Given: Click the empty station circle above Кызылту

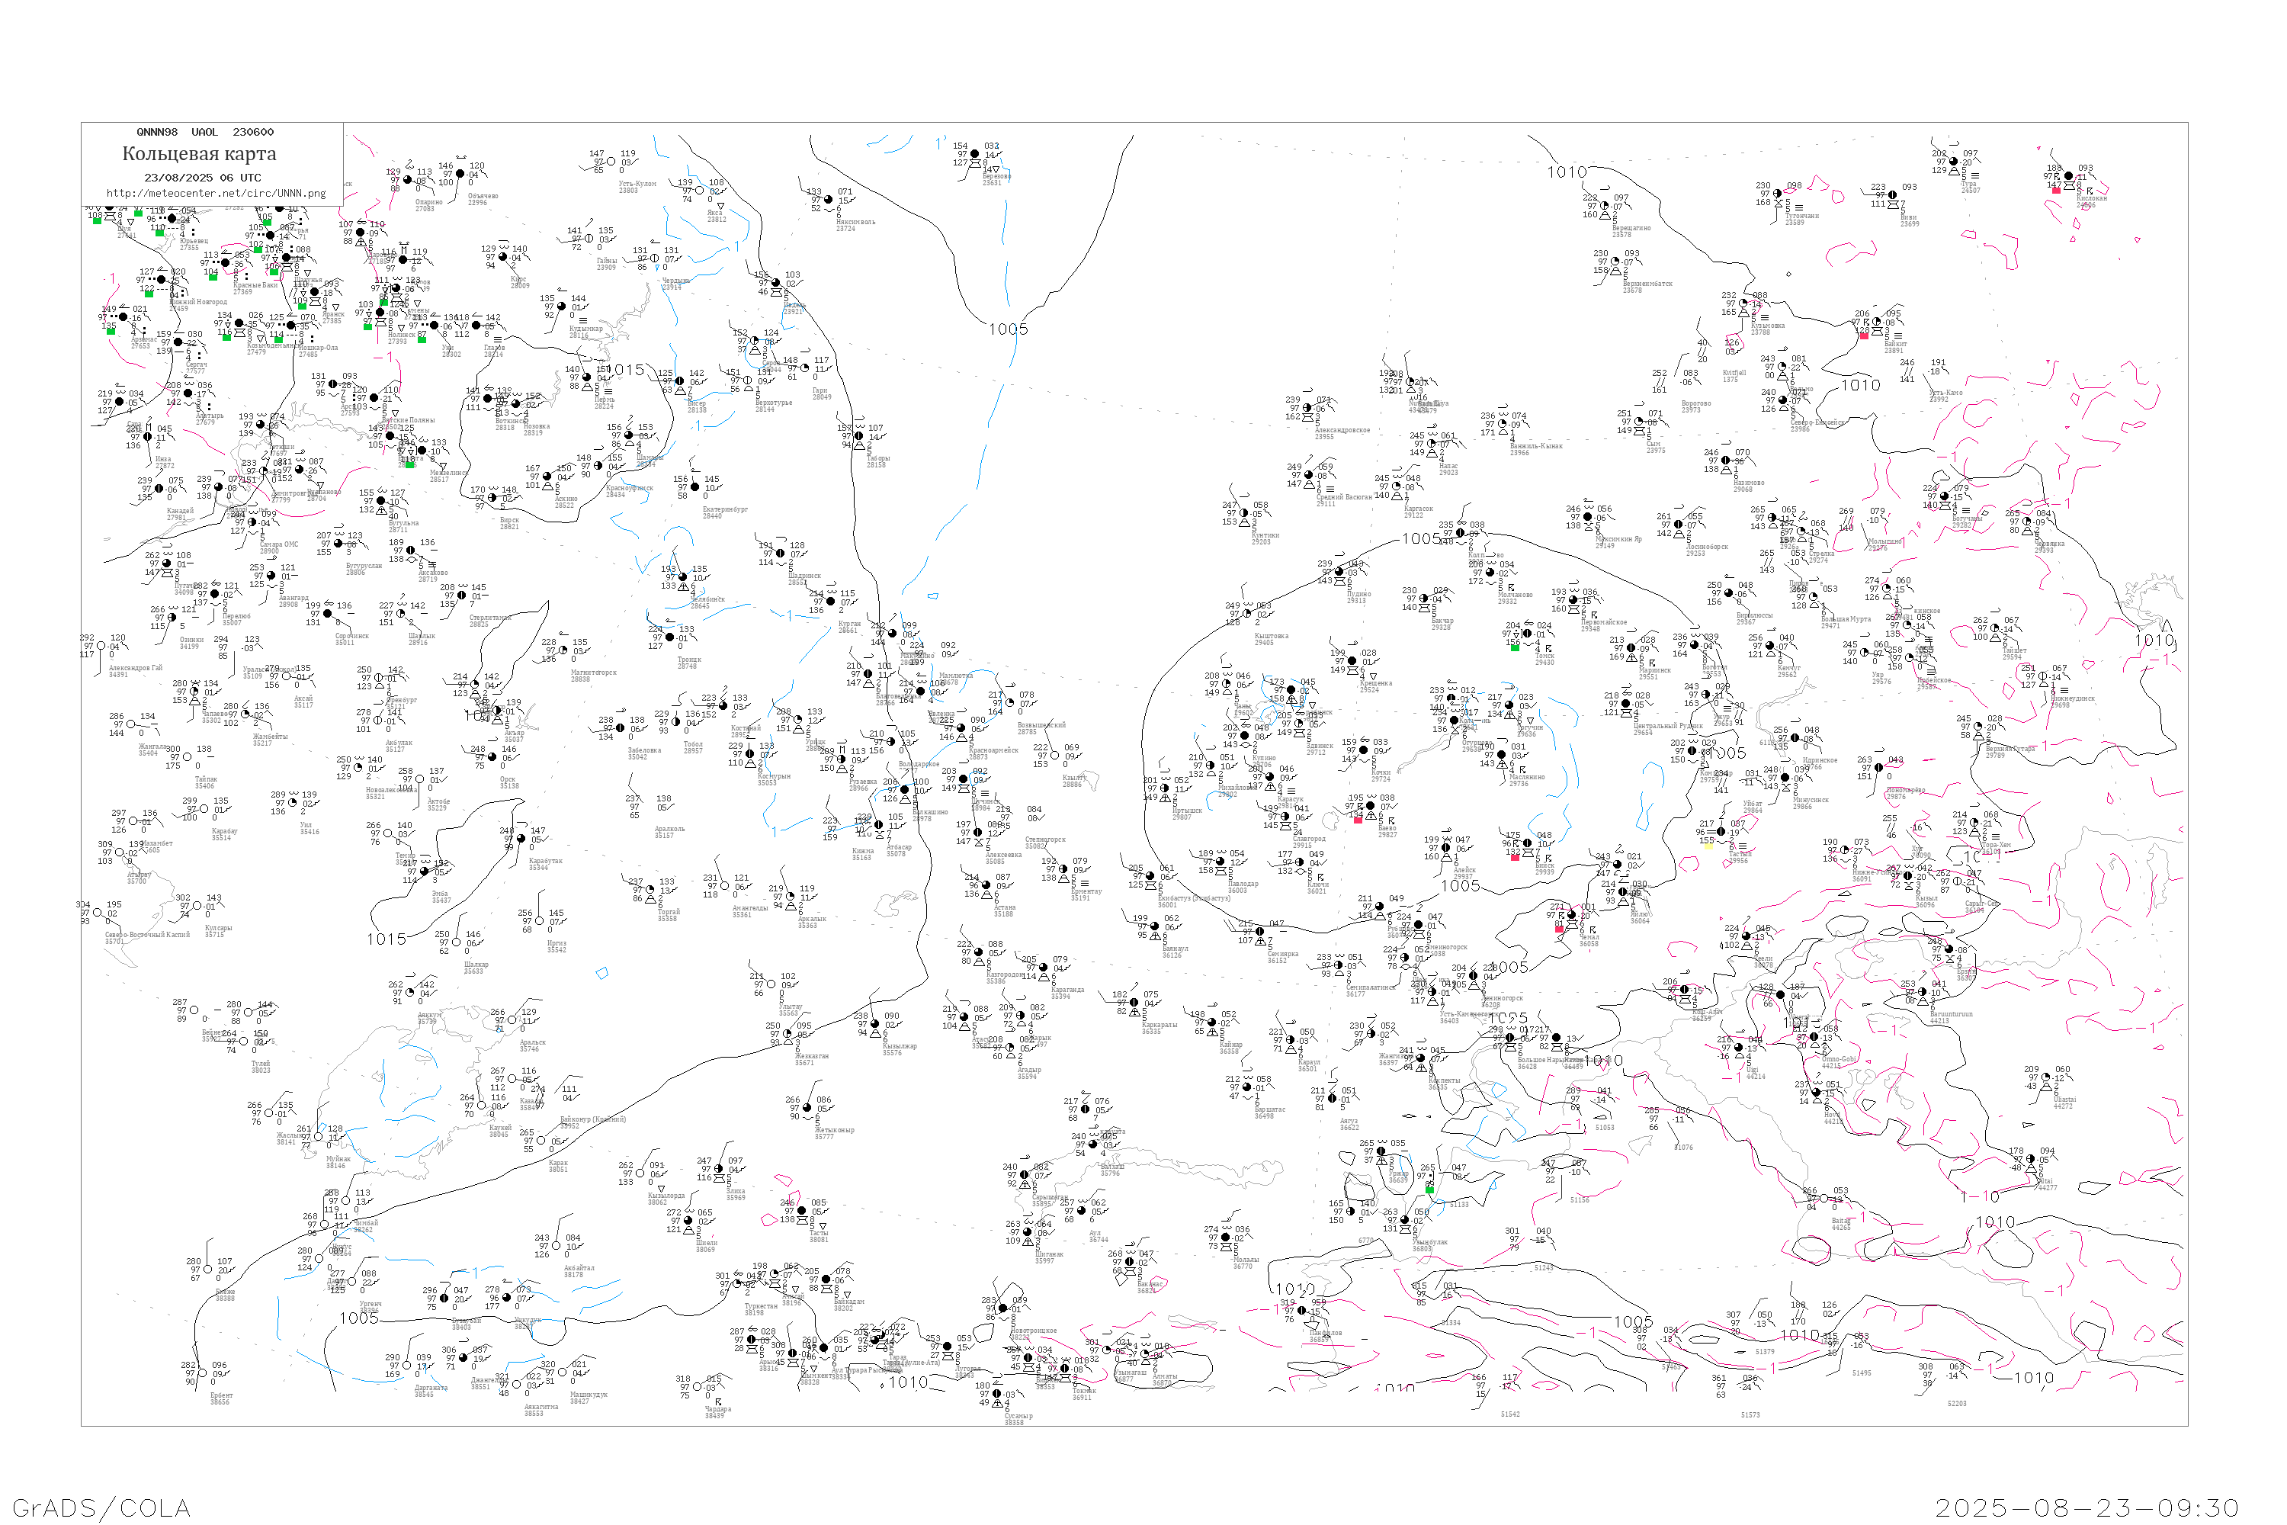Looking at the screenshot, I should point(1055,756).
